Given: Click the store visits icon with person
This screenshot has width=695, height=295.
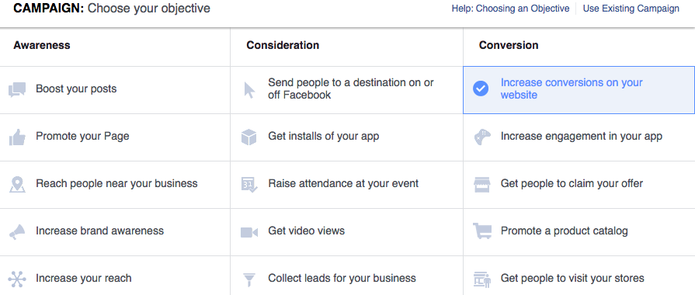Looking at the screenshot, I should 481,279.
